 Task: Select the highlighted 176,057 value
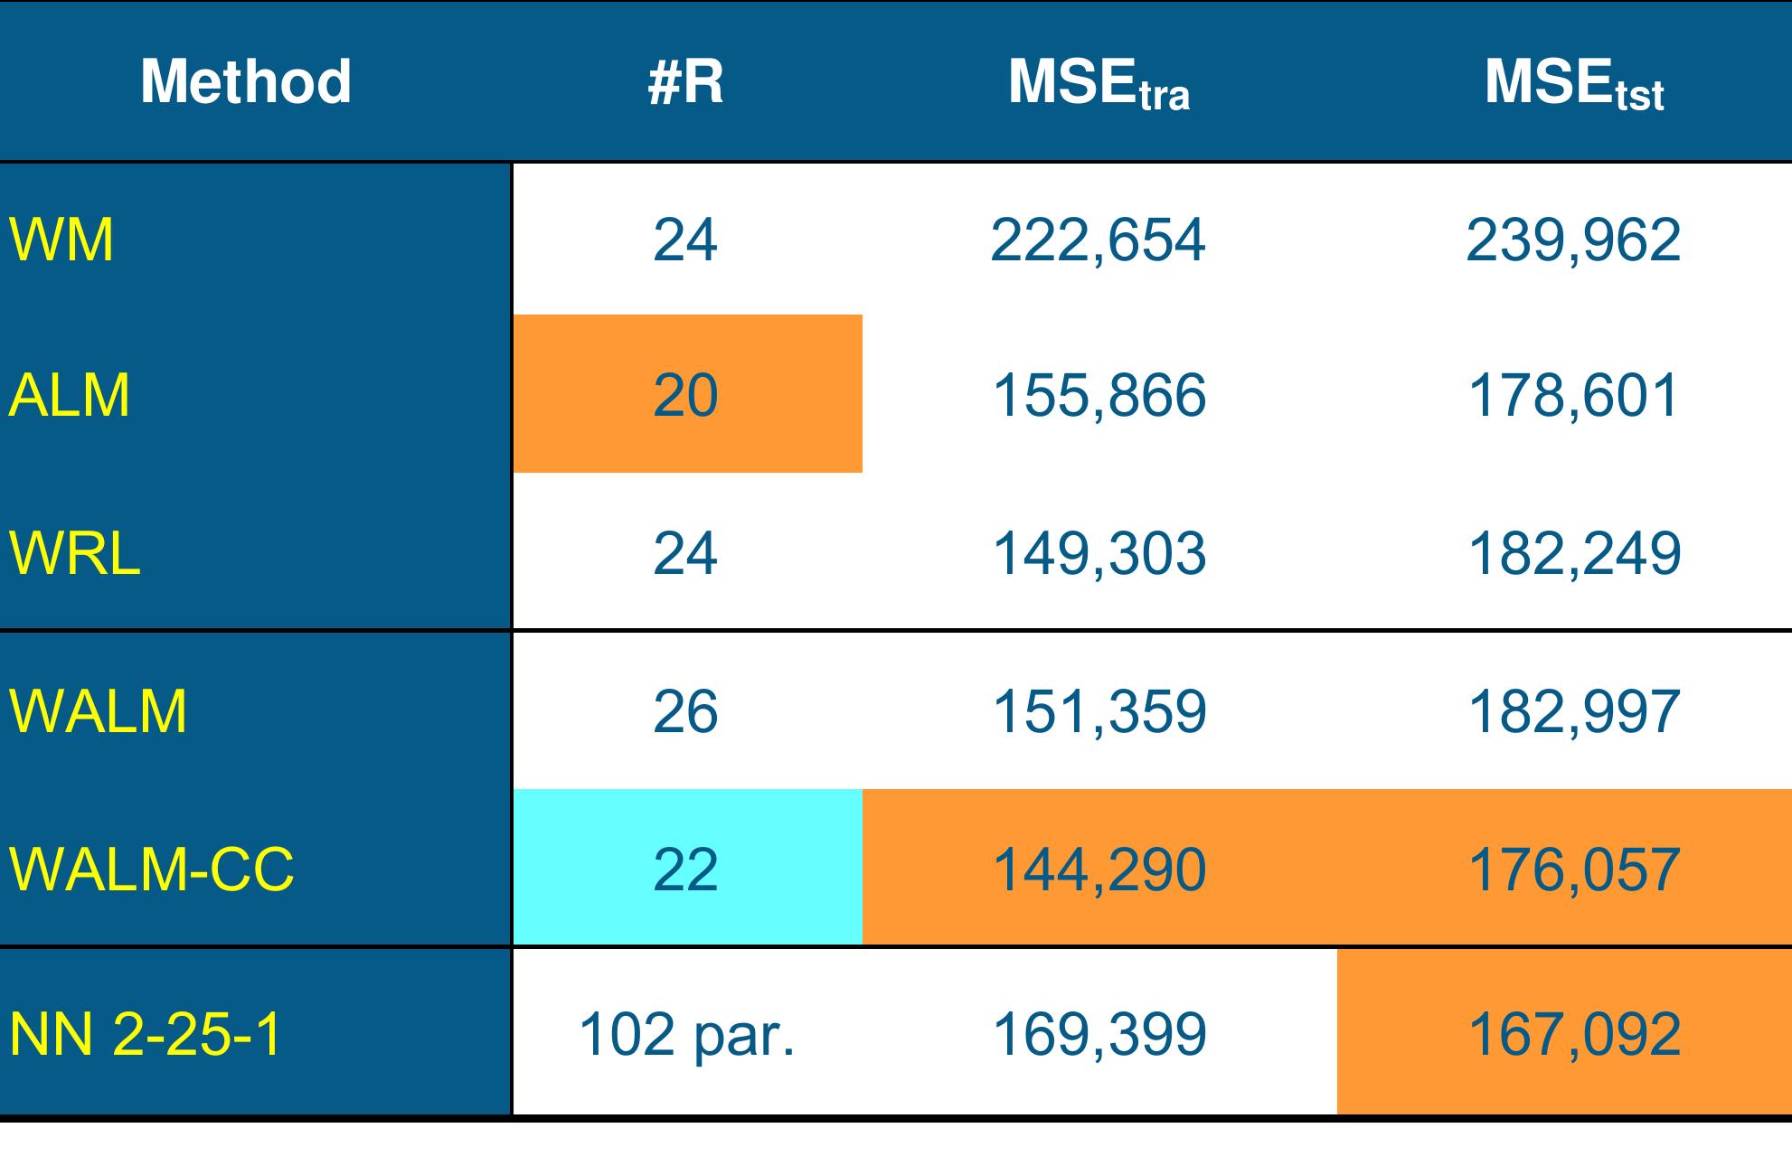click(x=1573, y=869)
